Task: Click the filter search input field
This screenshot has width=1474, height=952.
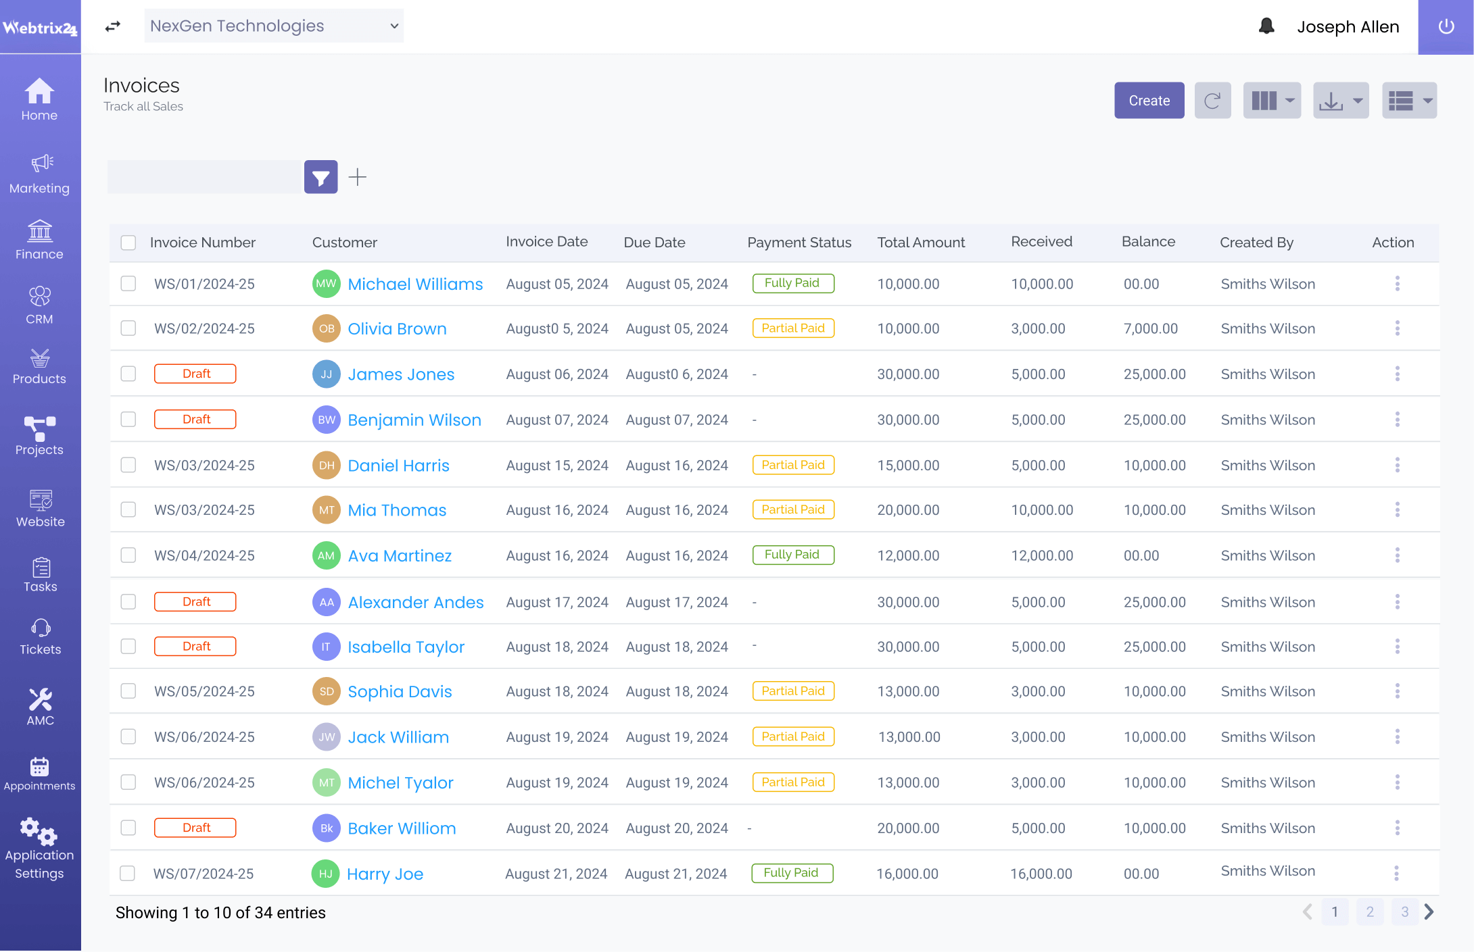Action: 204,177
